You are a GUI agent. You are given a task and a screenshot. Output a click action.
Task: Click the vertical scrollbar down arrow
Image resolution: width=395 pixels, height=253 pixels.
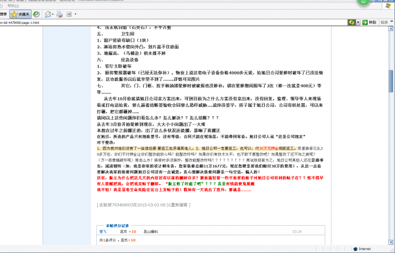391,242
